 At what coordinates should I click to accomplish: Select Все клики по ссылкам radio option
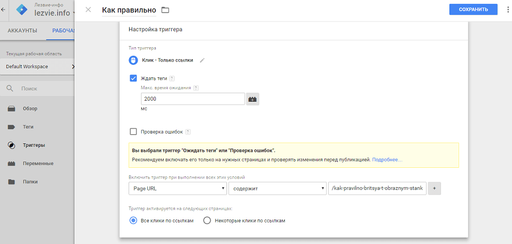pos(134,221)
